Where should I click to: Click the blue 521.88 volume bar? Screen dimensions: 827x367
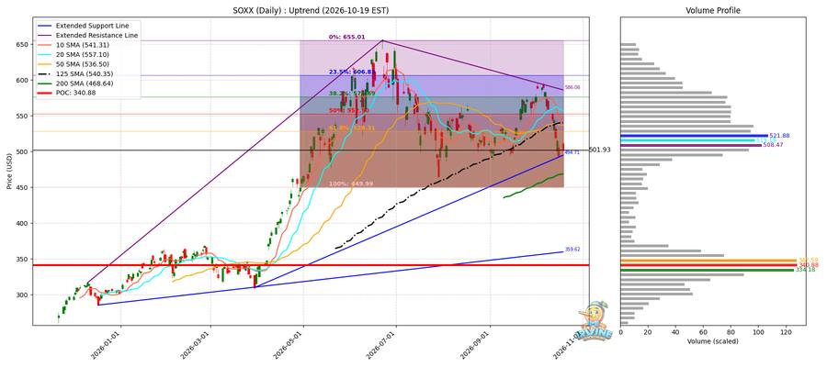[694, 136]
